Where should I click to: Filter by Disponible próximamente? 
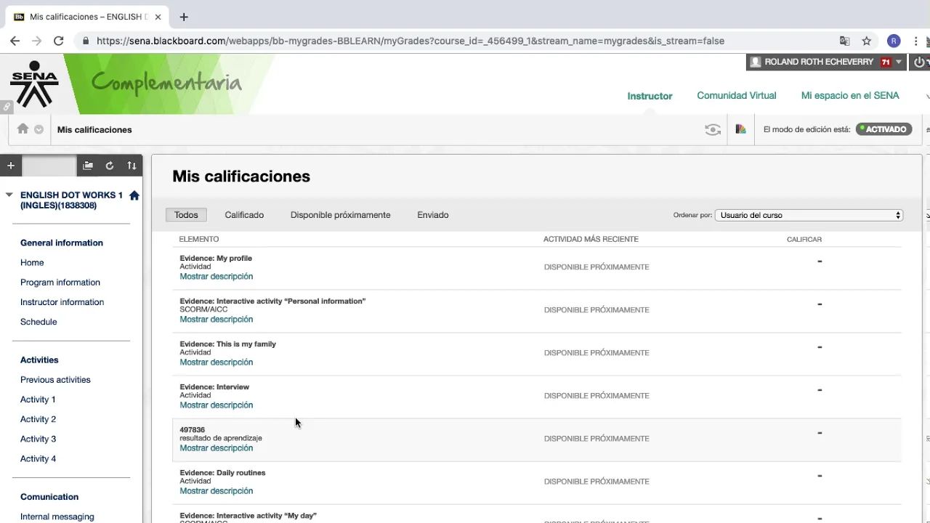[340, 215]
